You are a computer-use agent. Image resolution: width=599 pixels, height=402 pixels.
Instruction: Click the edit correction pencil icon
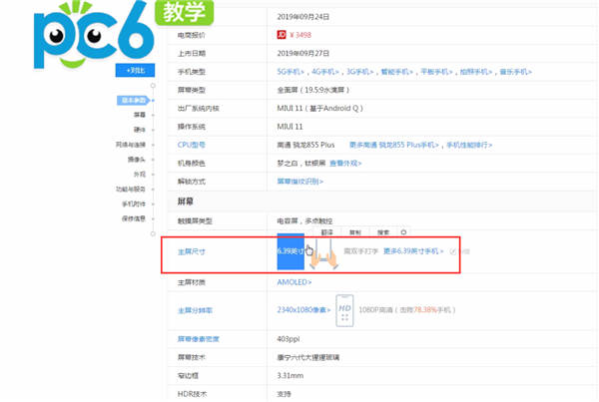pos(453,251)
